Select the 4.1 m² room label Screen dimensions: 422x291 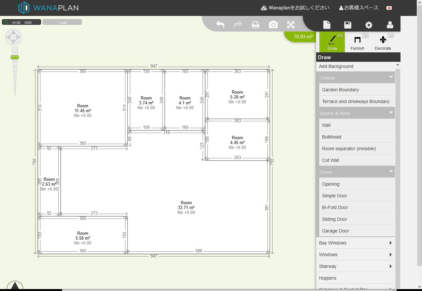coord(185,103)
